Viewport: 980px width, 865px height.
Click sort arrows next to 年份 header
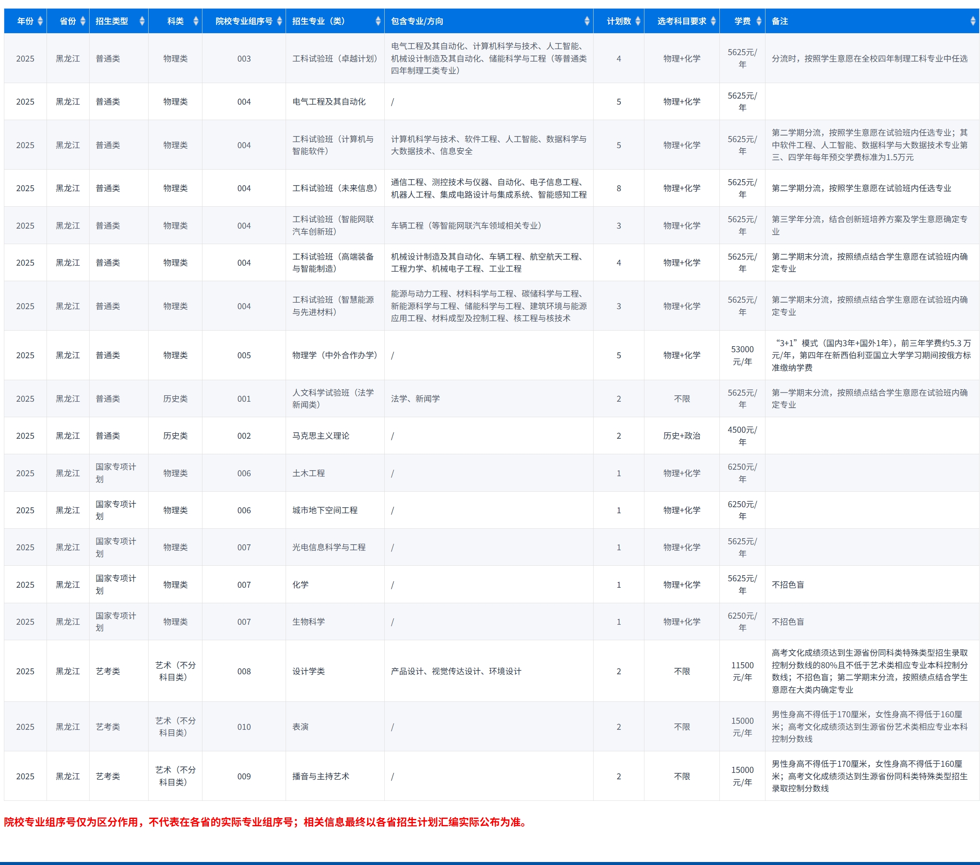coord(40,21)
